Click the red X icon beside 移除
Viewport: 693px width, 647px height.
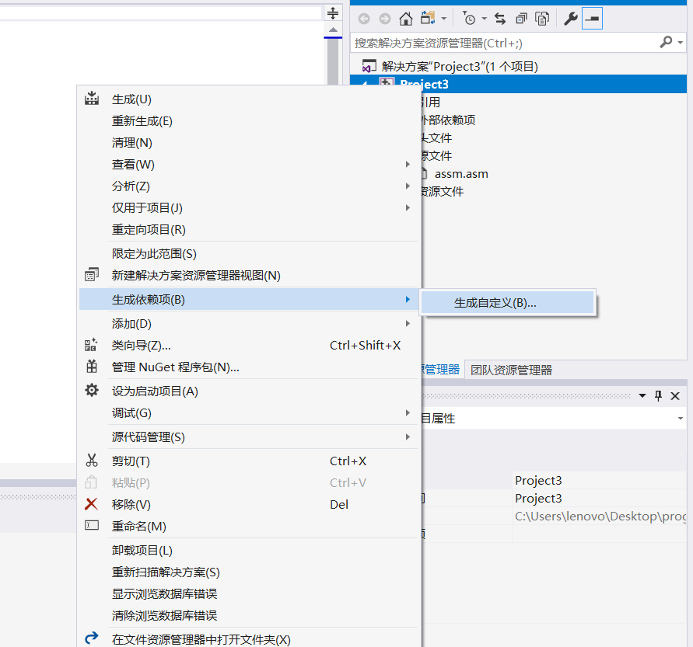pyautogui.click(x=91, y=503)
